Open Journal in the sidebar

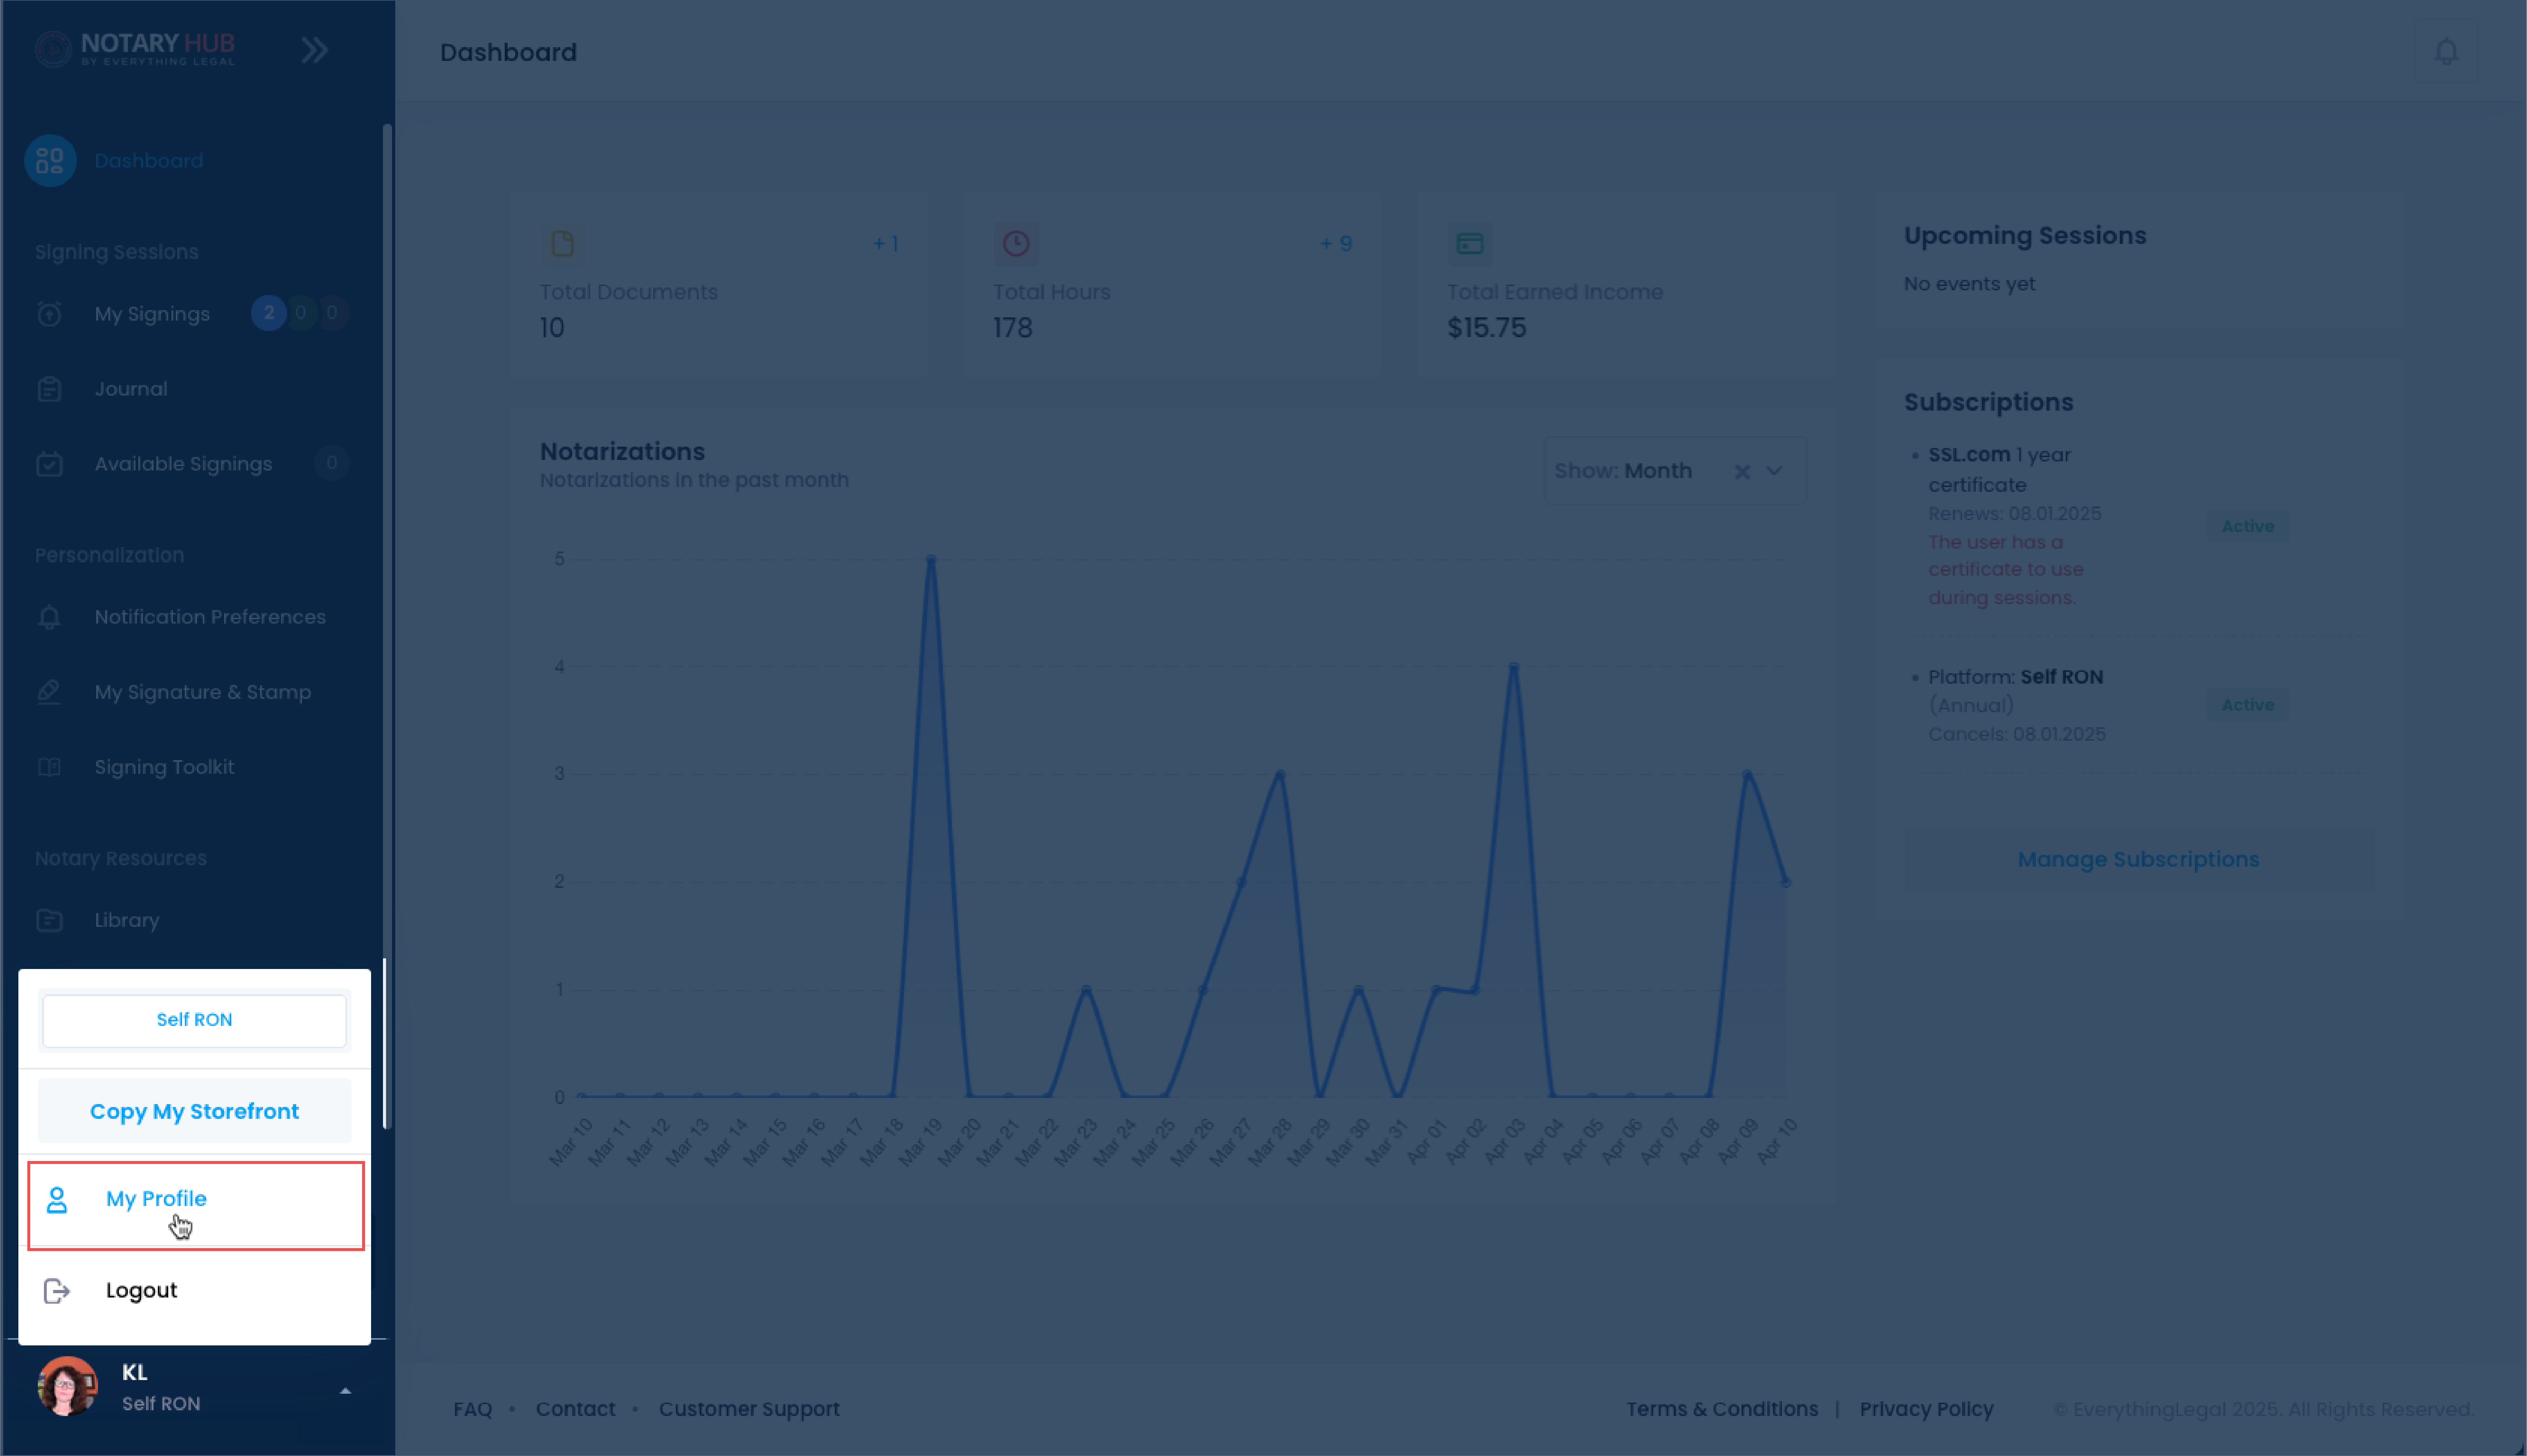(131, 389)
